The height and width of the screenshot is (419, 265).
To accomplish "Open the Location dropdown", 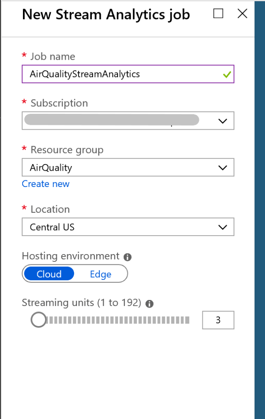I will tap(222, 227).
